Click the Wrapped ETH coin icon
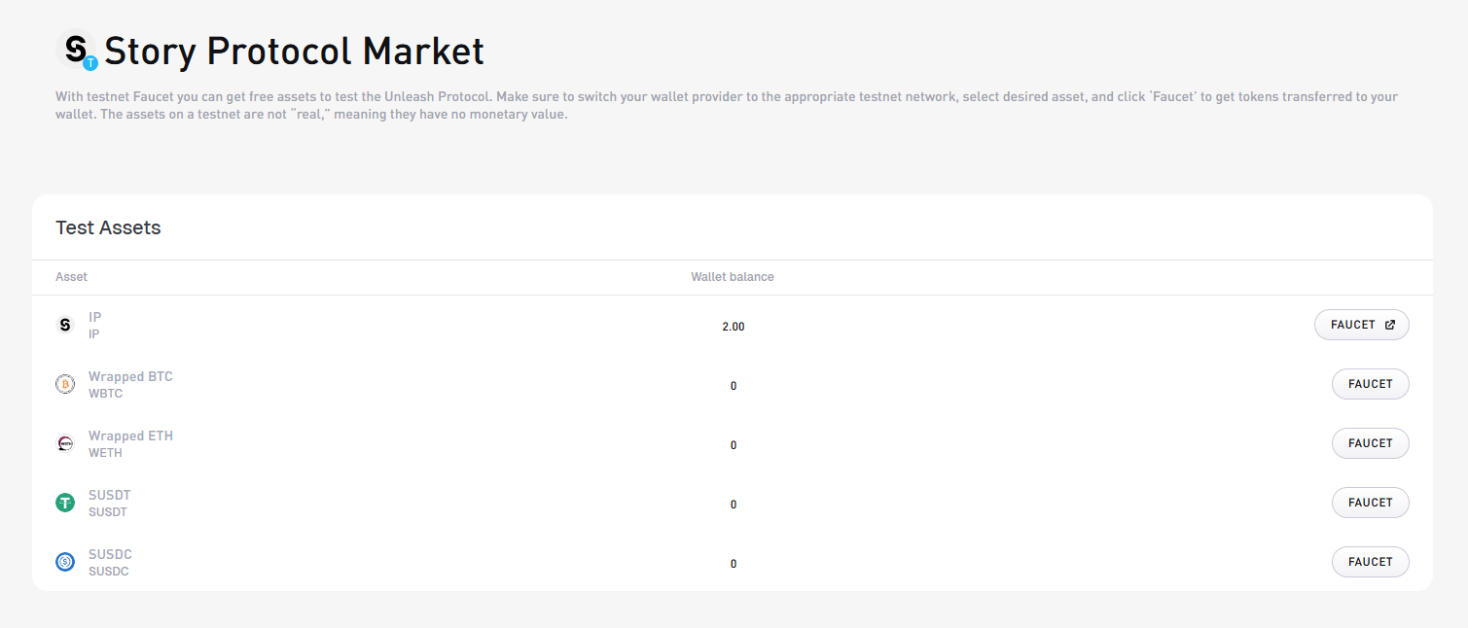1468x628 pixels. click(x=65, y=444)
